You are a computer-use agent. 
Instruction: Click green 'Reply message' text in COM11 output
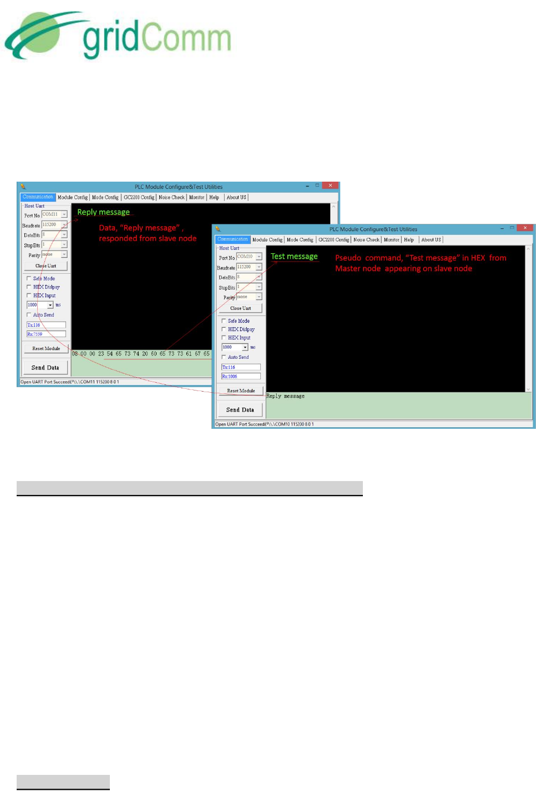(x=103, y=212)
